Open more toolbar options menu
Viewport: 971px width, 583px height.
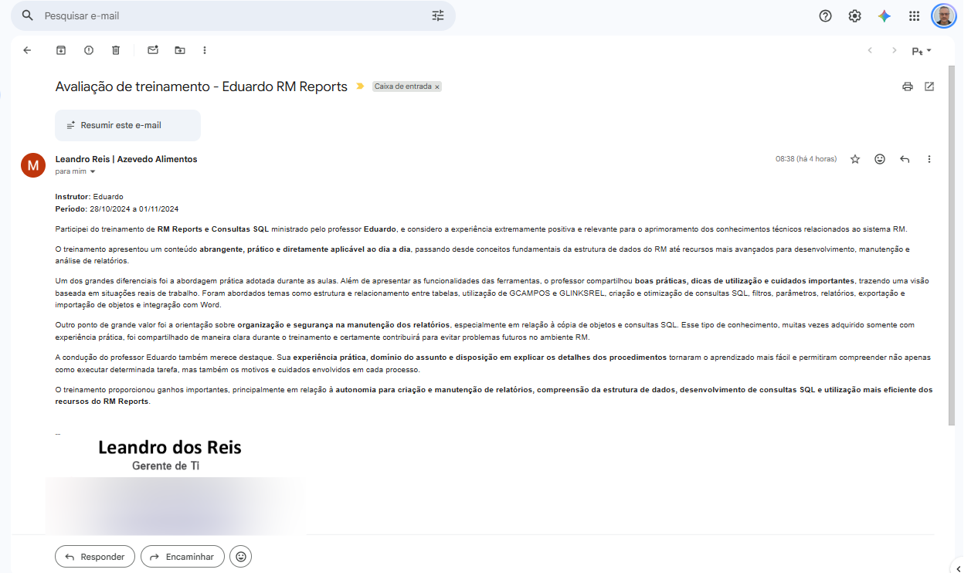pos(205,50)
